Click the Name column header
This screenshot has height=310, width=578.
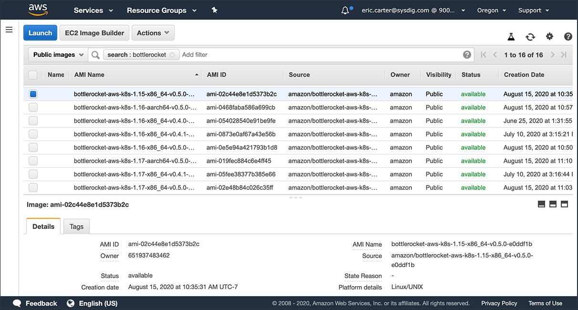pyautogui.click(x=56, y=75)
